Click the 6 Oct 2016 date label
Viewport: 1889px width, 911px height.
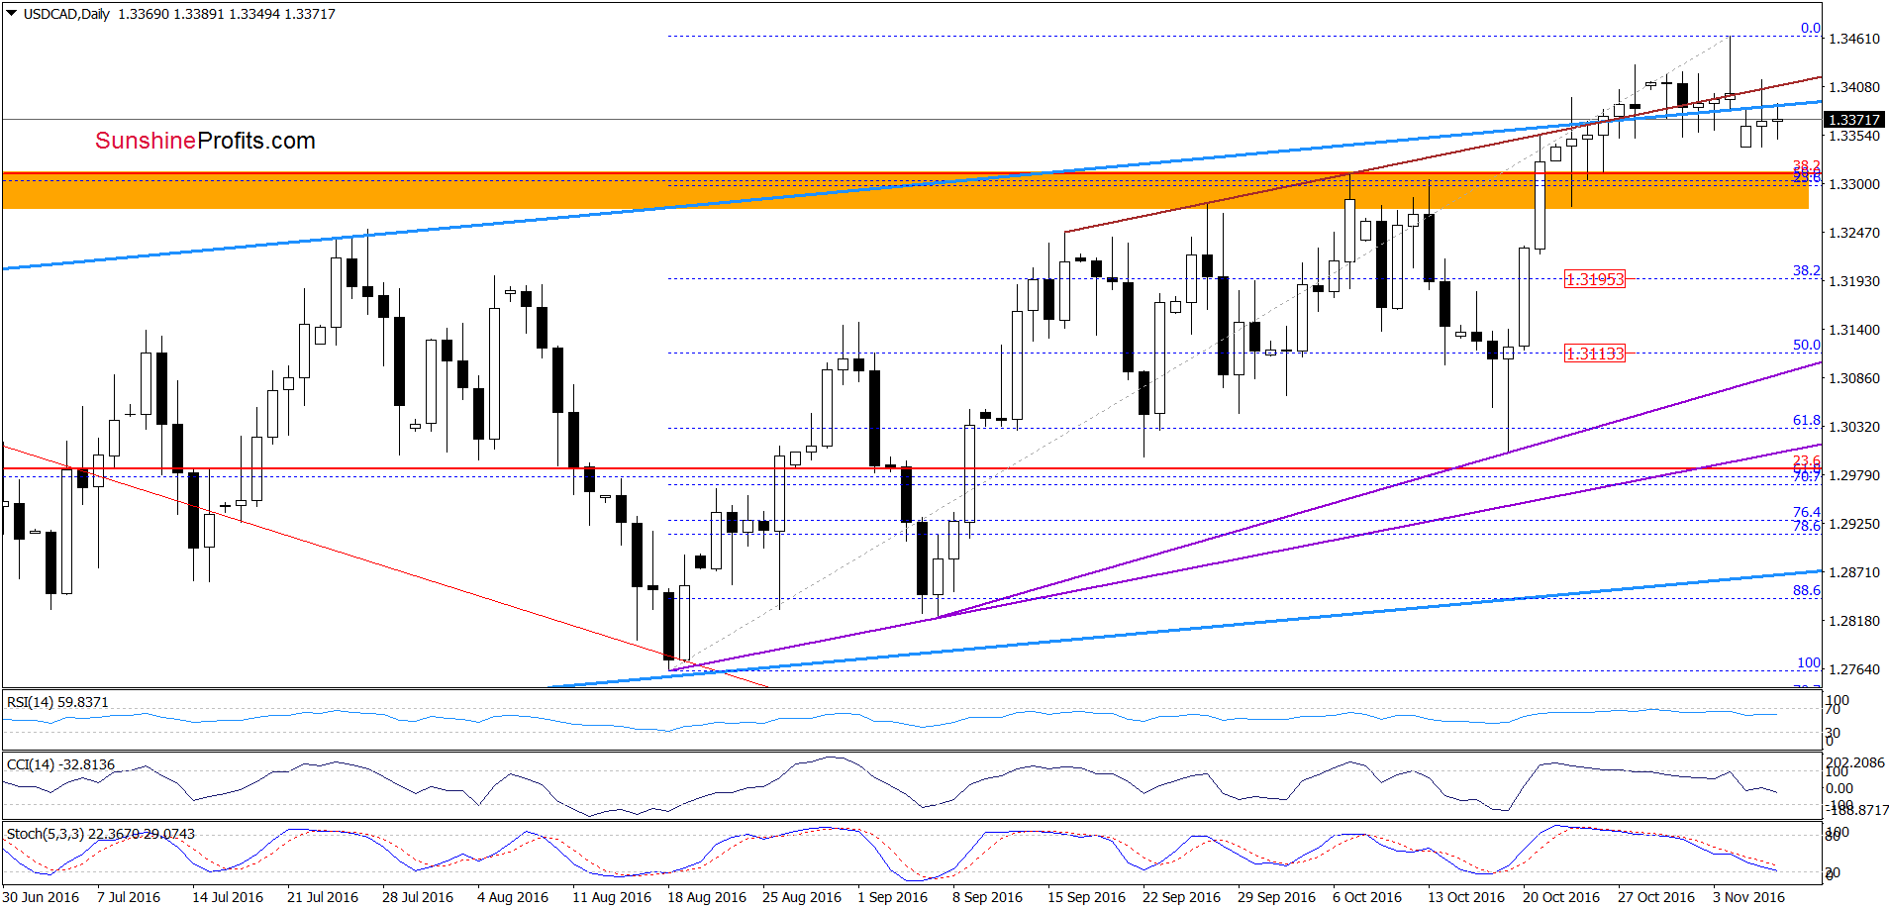pyautogui.click(x=1368, y=897)
